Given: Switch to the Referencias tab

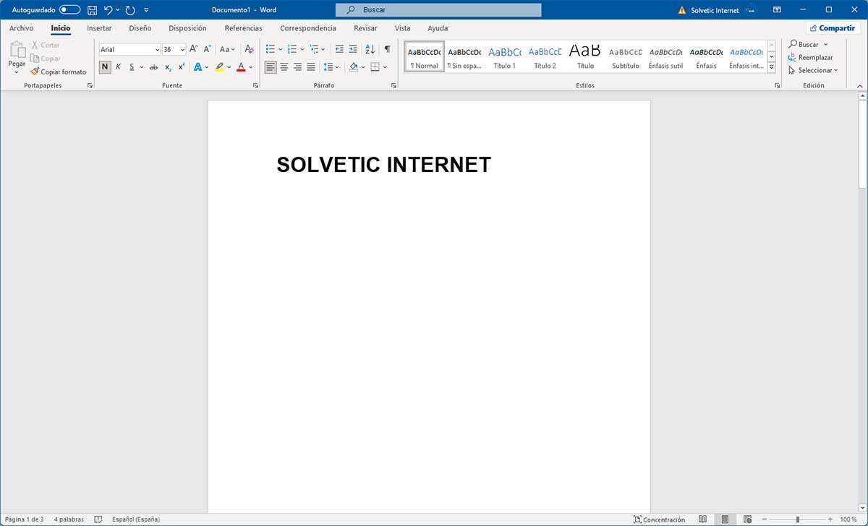Looking at the screenshot, I should click(x=243, y=28).
